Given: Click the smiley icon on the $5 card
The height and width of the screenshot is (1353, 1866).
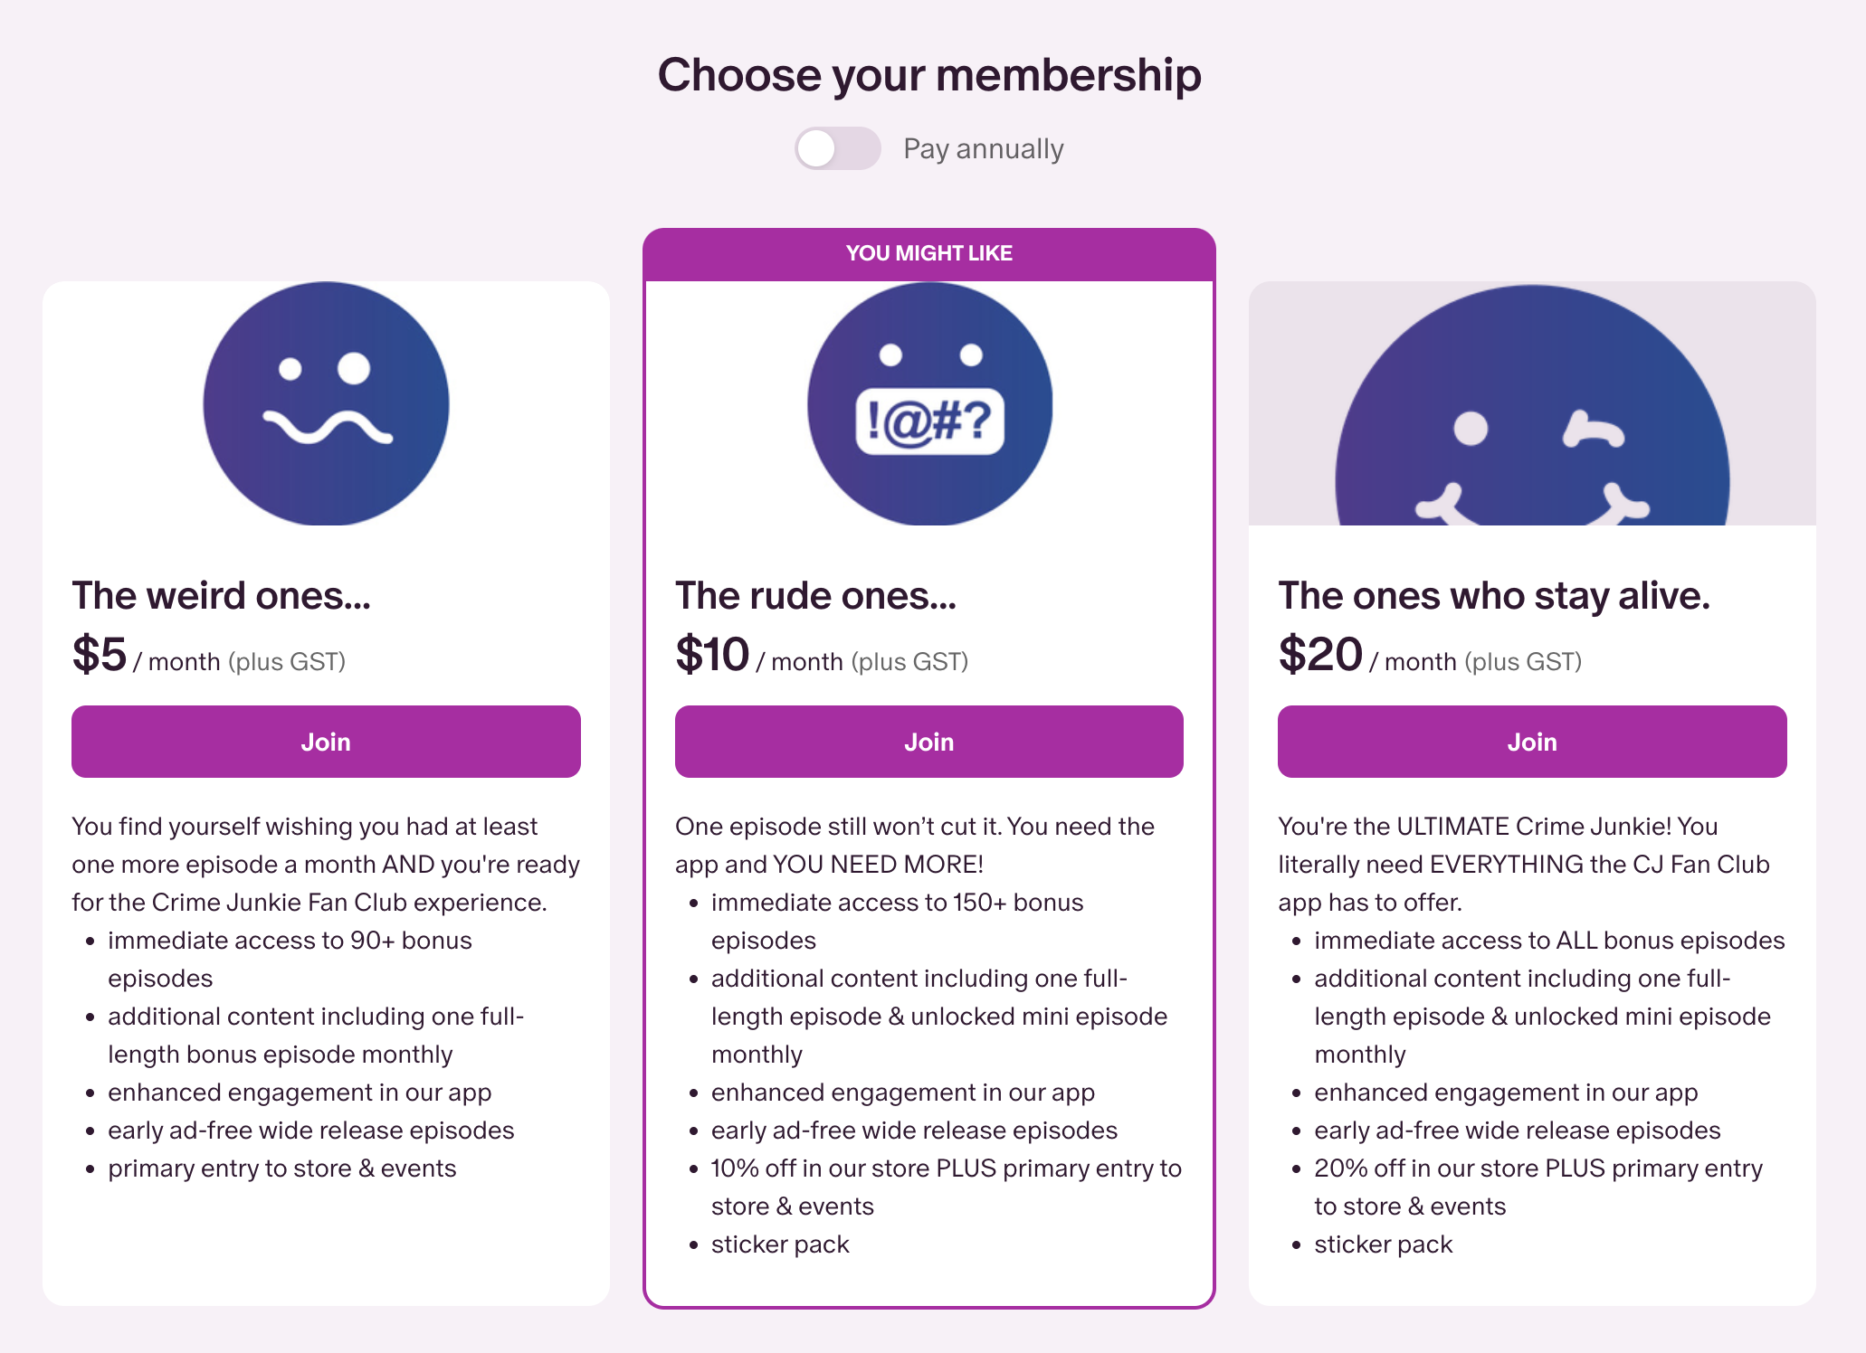Looking at the screenshot, I should (328, 405).
